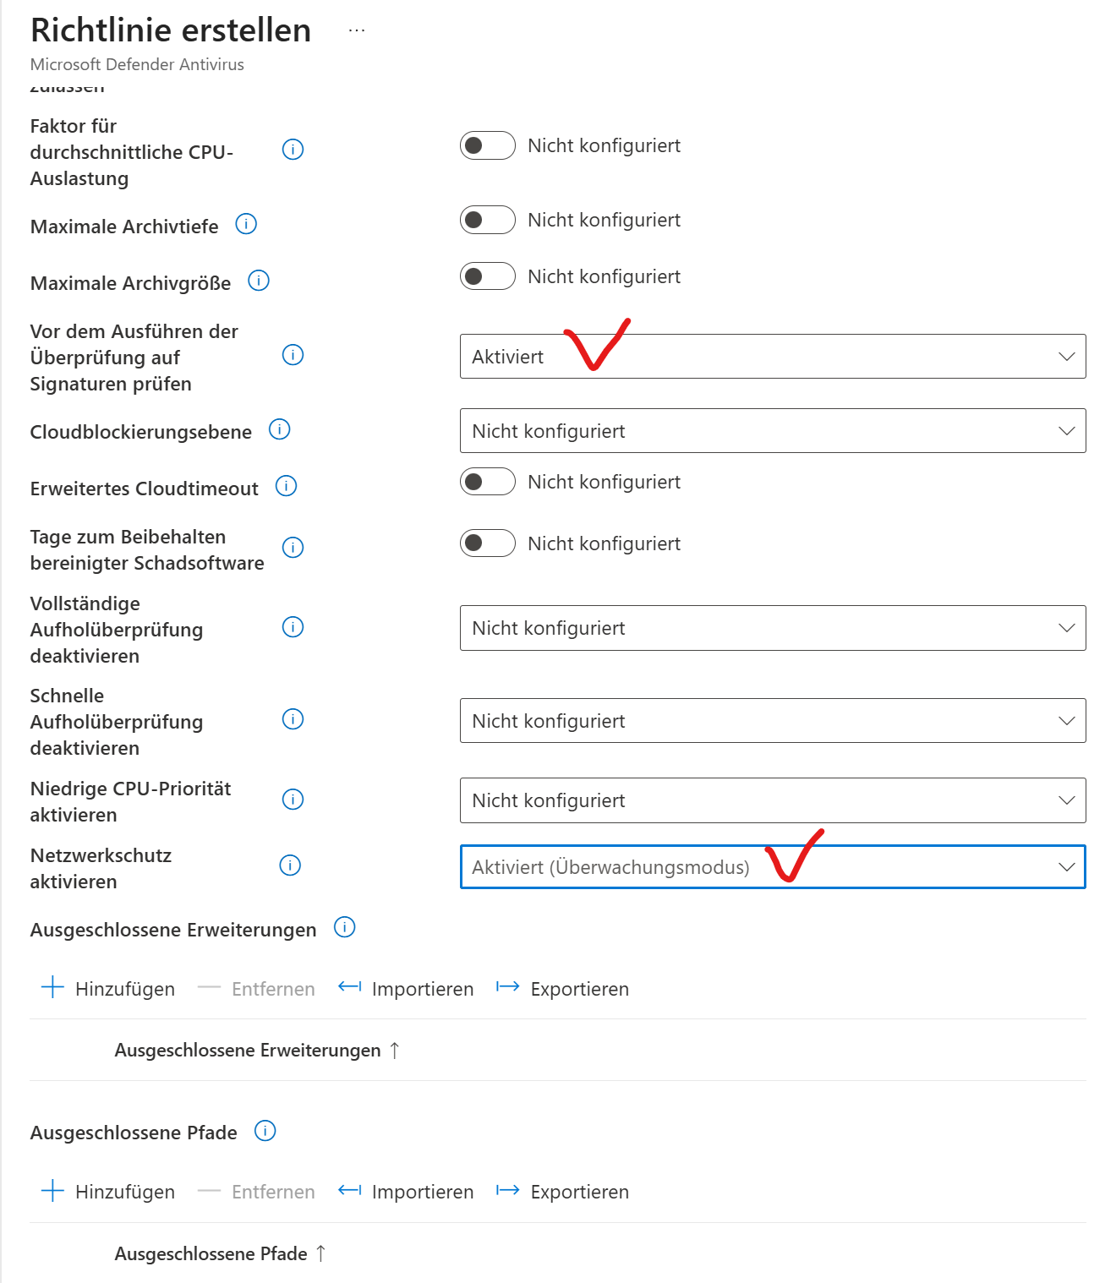Image resolution: width=1116 pixels, height=1283 pixels.
Task: Expand the Netzwerkschutz aktivieren dropdown
Action: point(772,867)
